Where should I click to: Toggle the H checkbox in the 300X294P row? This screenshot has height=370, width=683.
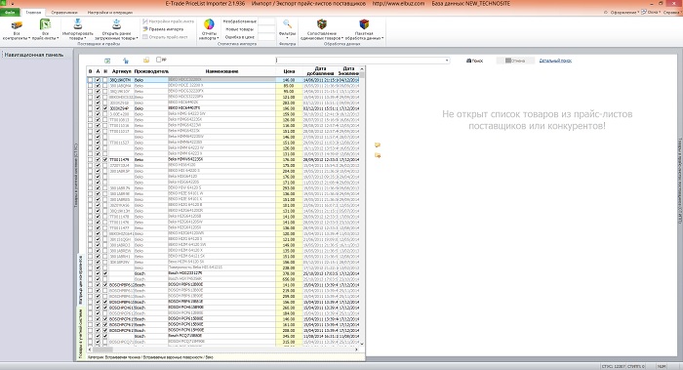(x=105, y=108)
